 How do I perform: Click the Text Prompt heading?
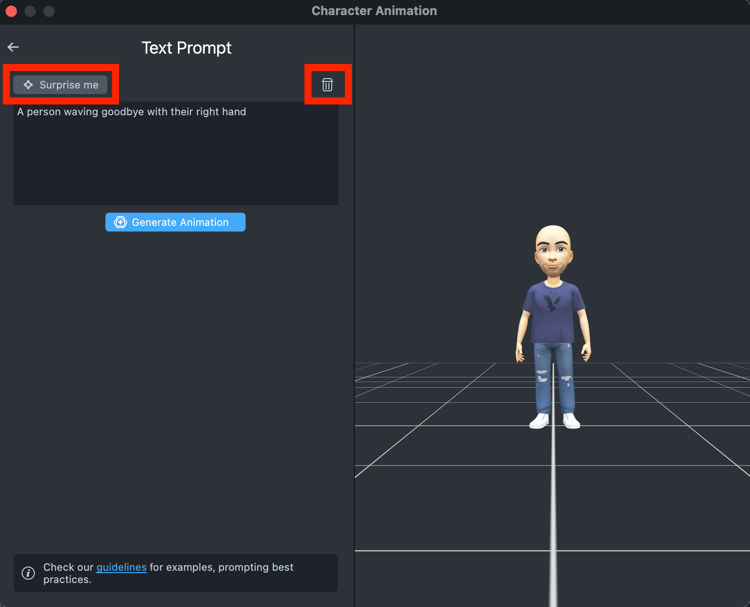[x=186, y=48]
